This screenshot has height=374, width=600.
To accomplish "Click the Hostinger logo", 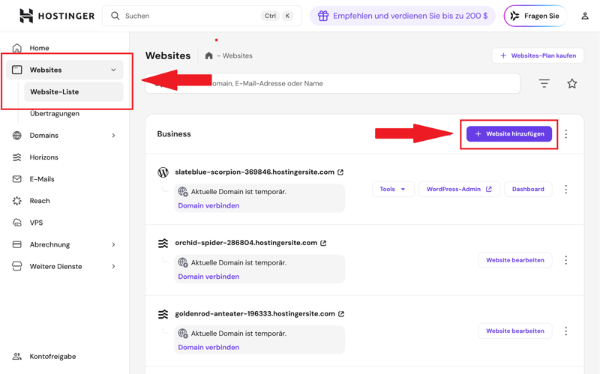I will pos(57,16).
